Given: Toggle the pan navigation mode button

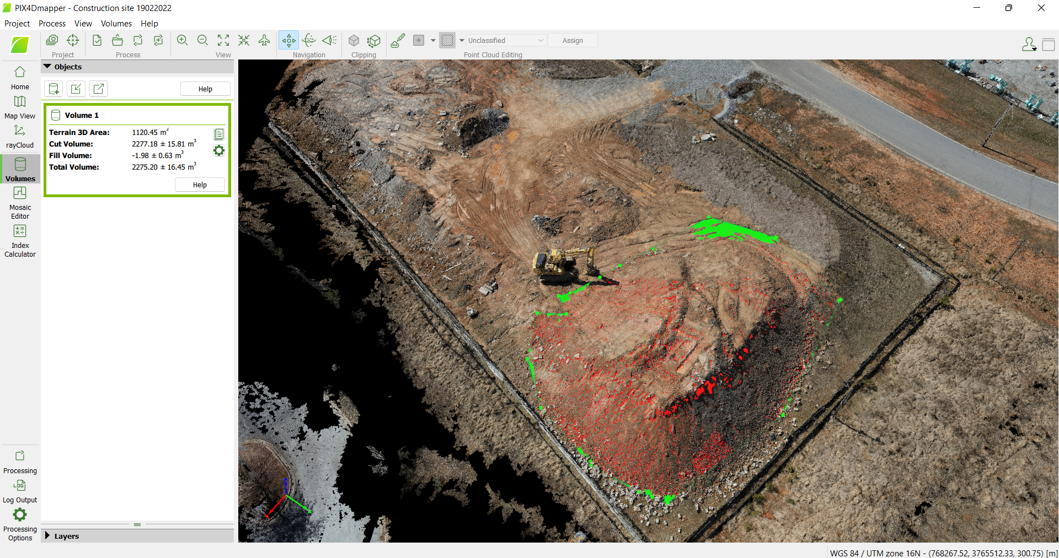Looking at the screenshot, I should 288,40.
